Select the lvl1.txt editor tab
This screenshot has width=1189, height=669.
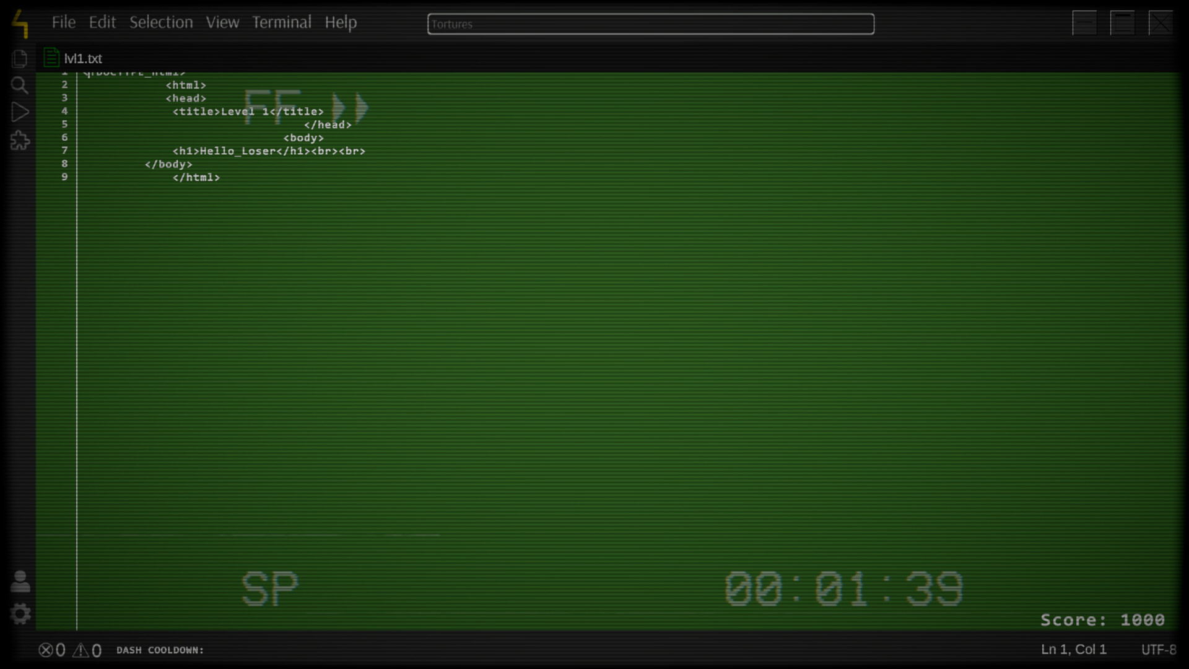click(x=73, y=58)
